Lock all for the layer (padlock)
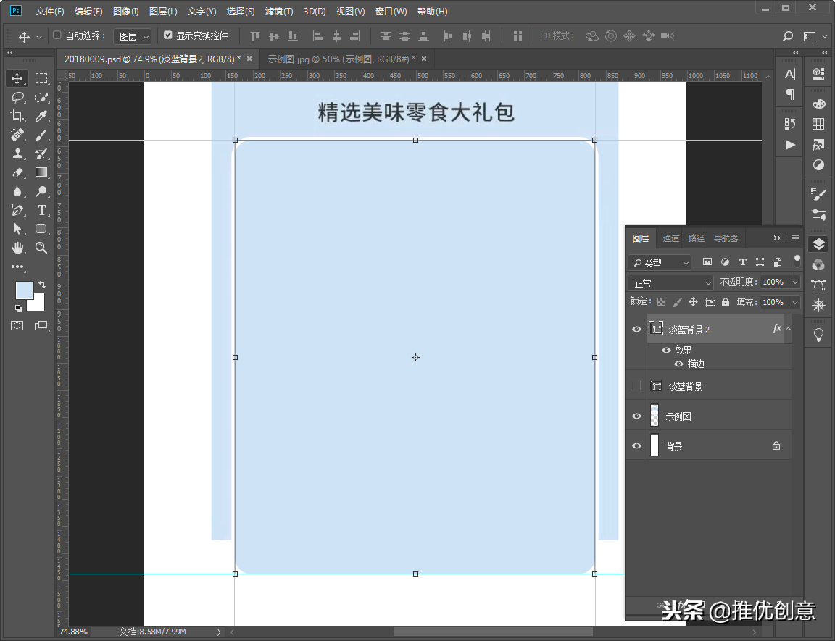835x641 pixels. click(x=726, y=302)
